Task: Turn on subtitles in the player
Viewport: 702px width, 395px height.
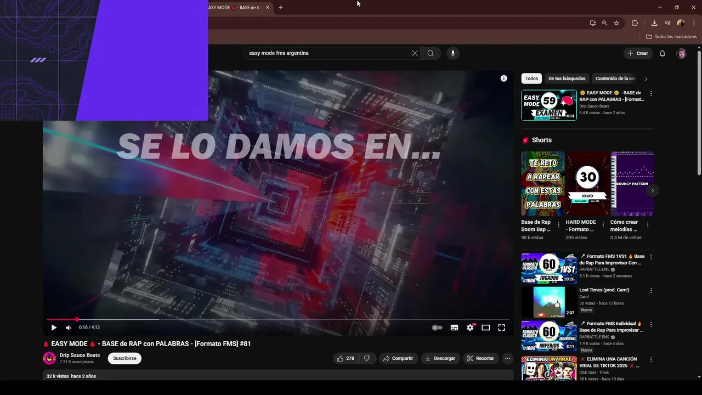Action: [454, 328]
